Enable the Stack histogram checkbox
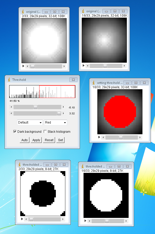Viewport: 155px width, 234px height. pos(45,132)
